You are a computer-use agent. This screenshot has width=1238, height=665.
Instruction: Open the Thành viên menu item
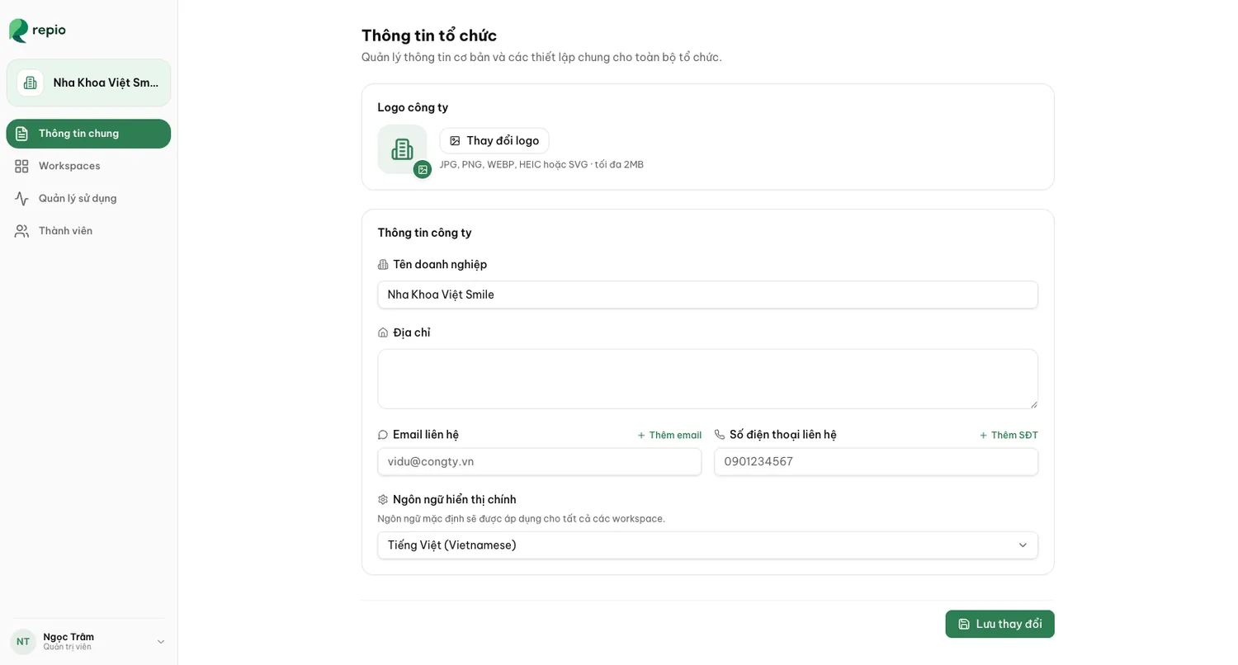(88, 231)
